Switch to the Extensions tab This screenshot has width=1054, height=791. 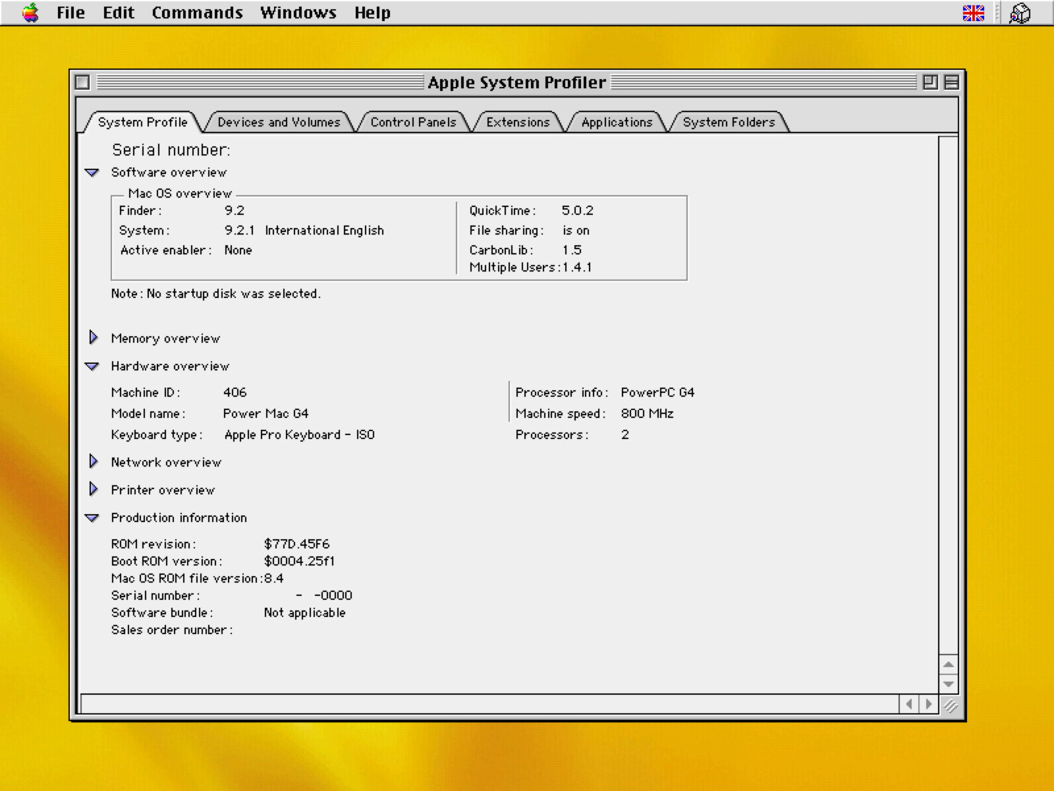pos(518,122)
